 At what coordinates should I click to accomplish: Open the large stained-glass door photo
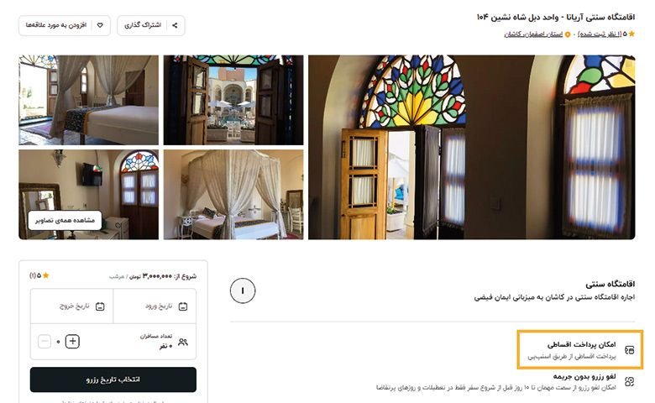(472, 147)
